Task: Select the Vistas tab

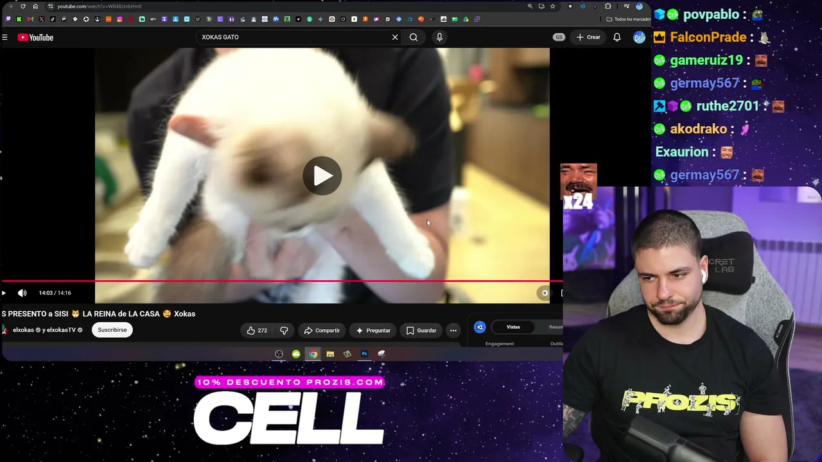Action: (513, 327)
